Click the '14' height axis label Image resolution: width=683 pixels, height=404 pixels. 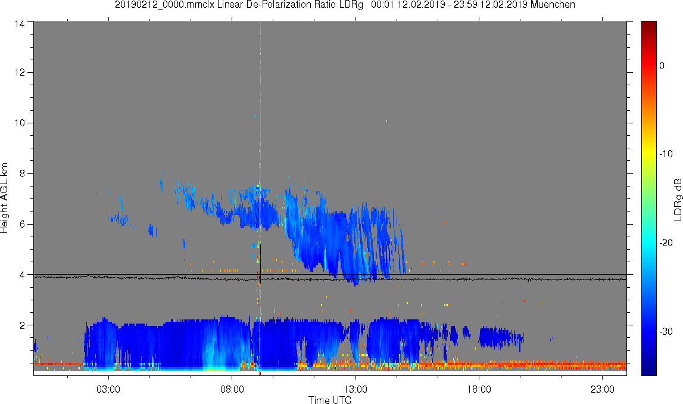point(19,24)
